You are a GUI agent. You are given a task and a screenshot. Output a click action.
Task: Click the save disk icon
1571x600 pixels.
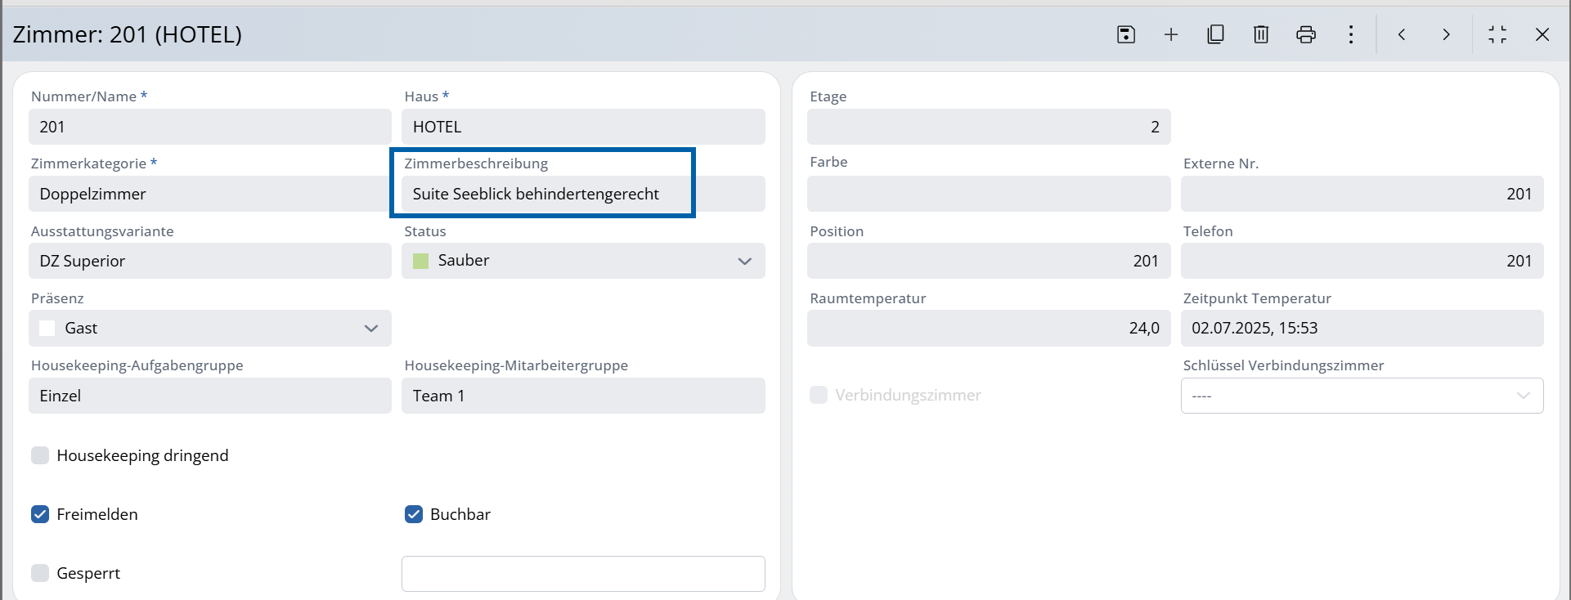pos(1126,34)
